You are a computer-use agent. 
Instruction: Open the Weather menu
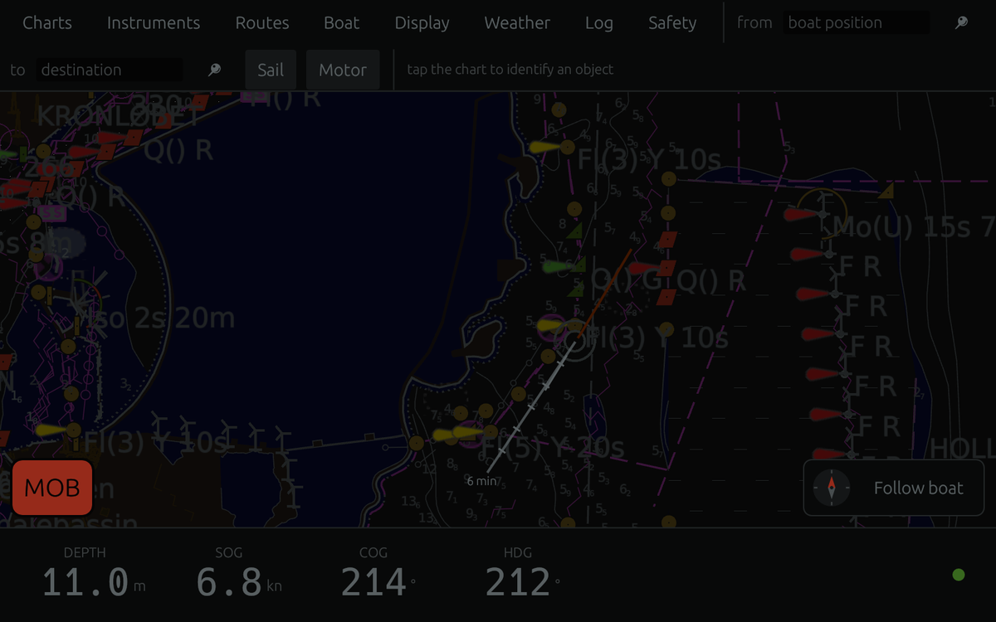pos(517,22)
